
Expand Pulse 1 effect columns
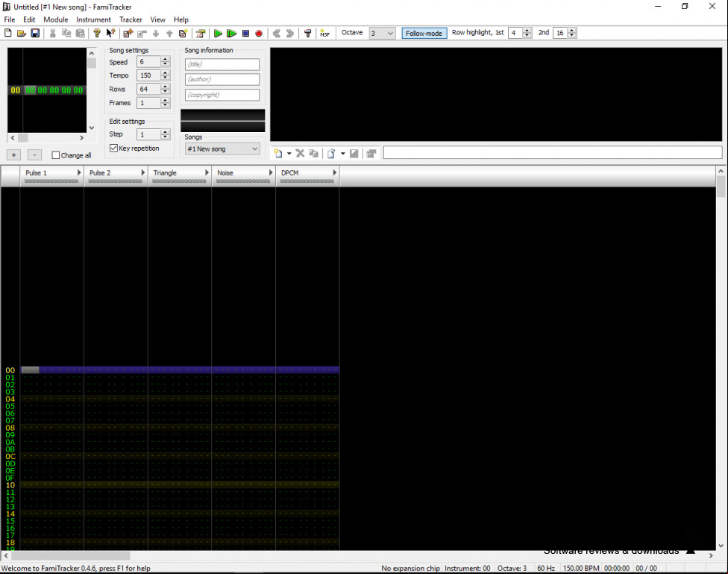79,172
